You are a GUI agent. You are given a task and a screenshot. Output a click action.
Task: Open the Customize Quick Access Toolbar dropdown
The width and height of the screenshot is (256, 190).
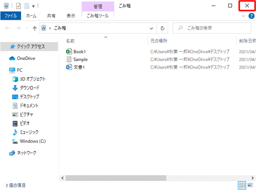[33, 7]
